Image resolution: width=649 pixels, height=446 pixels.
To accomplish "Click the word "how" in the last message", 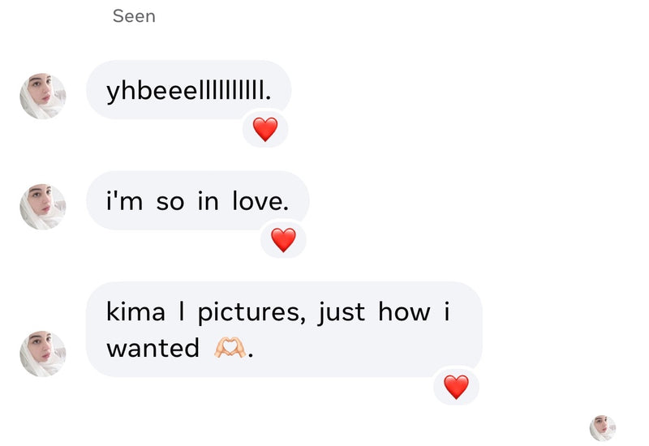I will tap(404, 312).
